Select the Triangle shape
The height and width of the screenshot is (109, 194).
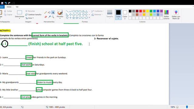[86, 12]
